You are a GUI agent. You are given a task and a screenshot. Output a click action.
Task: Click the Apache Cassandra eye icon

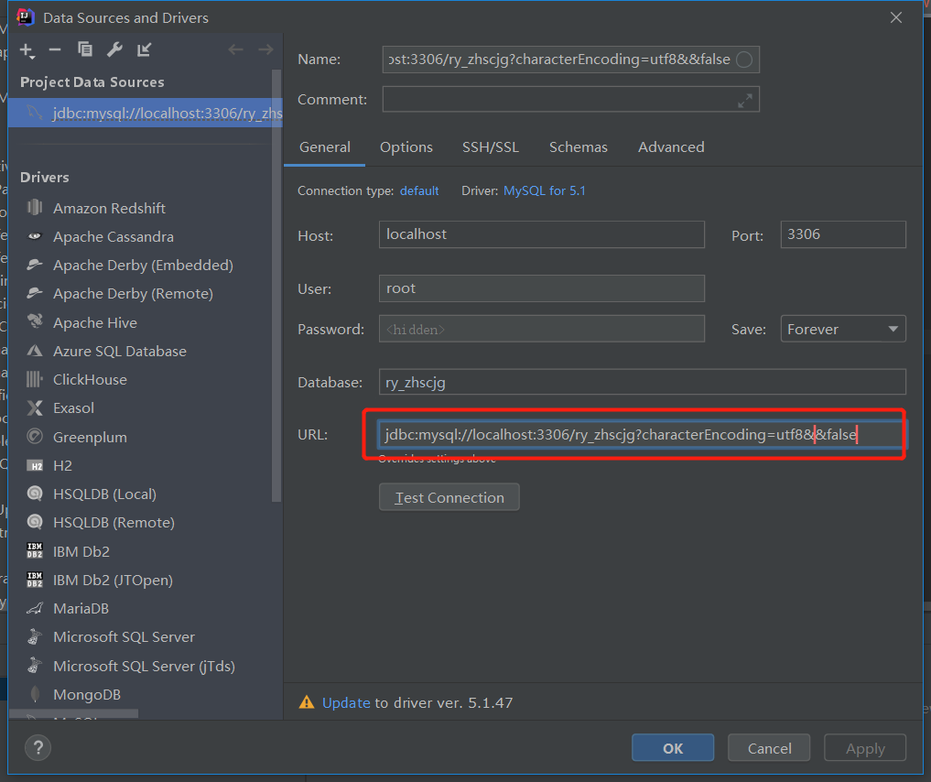35,235
